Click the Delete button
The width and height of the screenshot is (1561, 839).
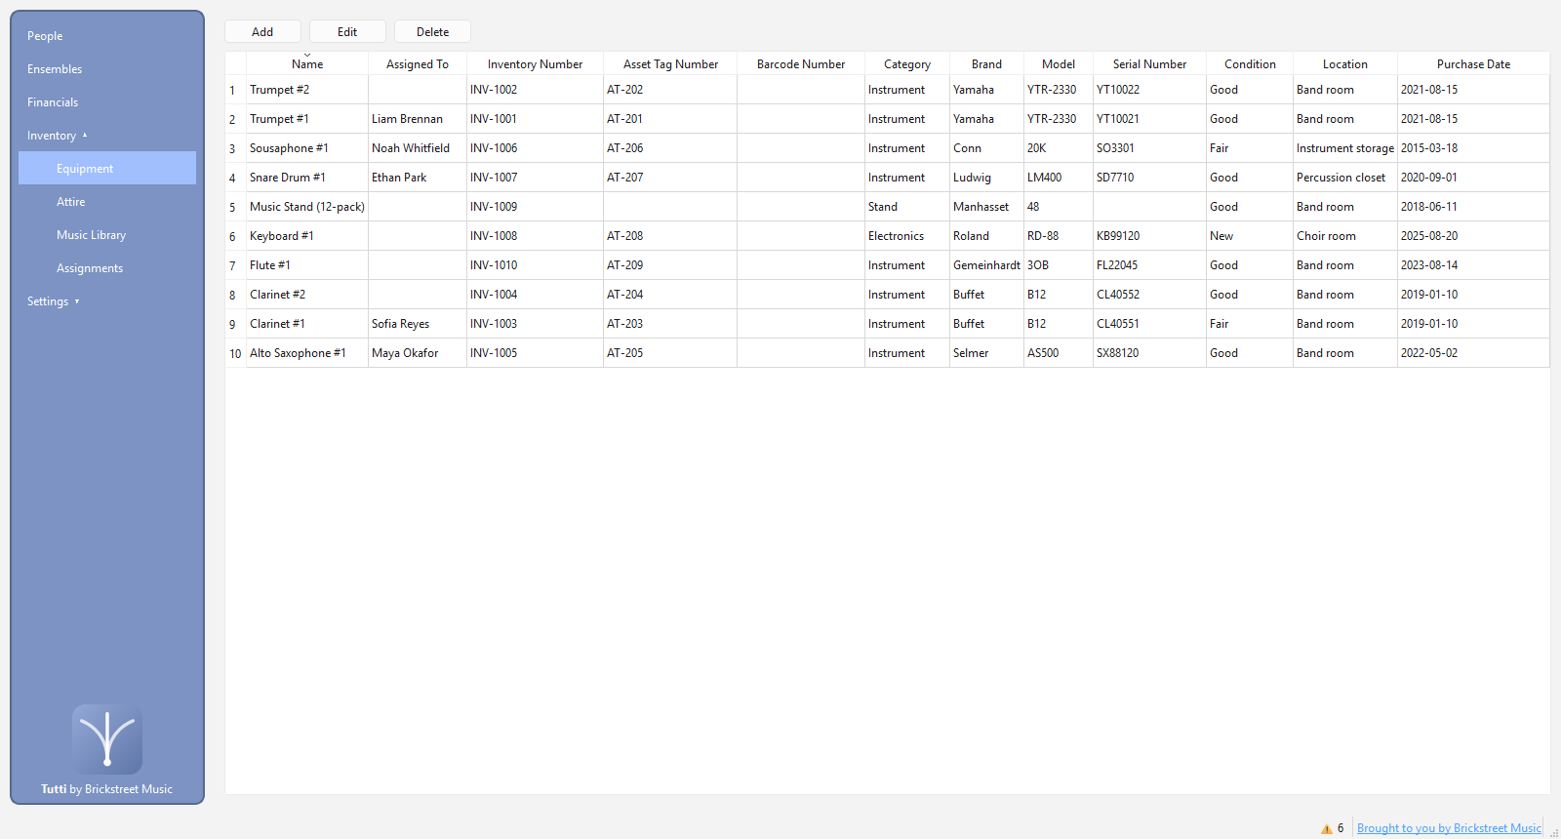coord(432,32)
